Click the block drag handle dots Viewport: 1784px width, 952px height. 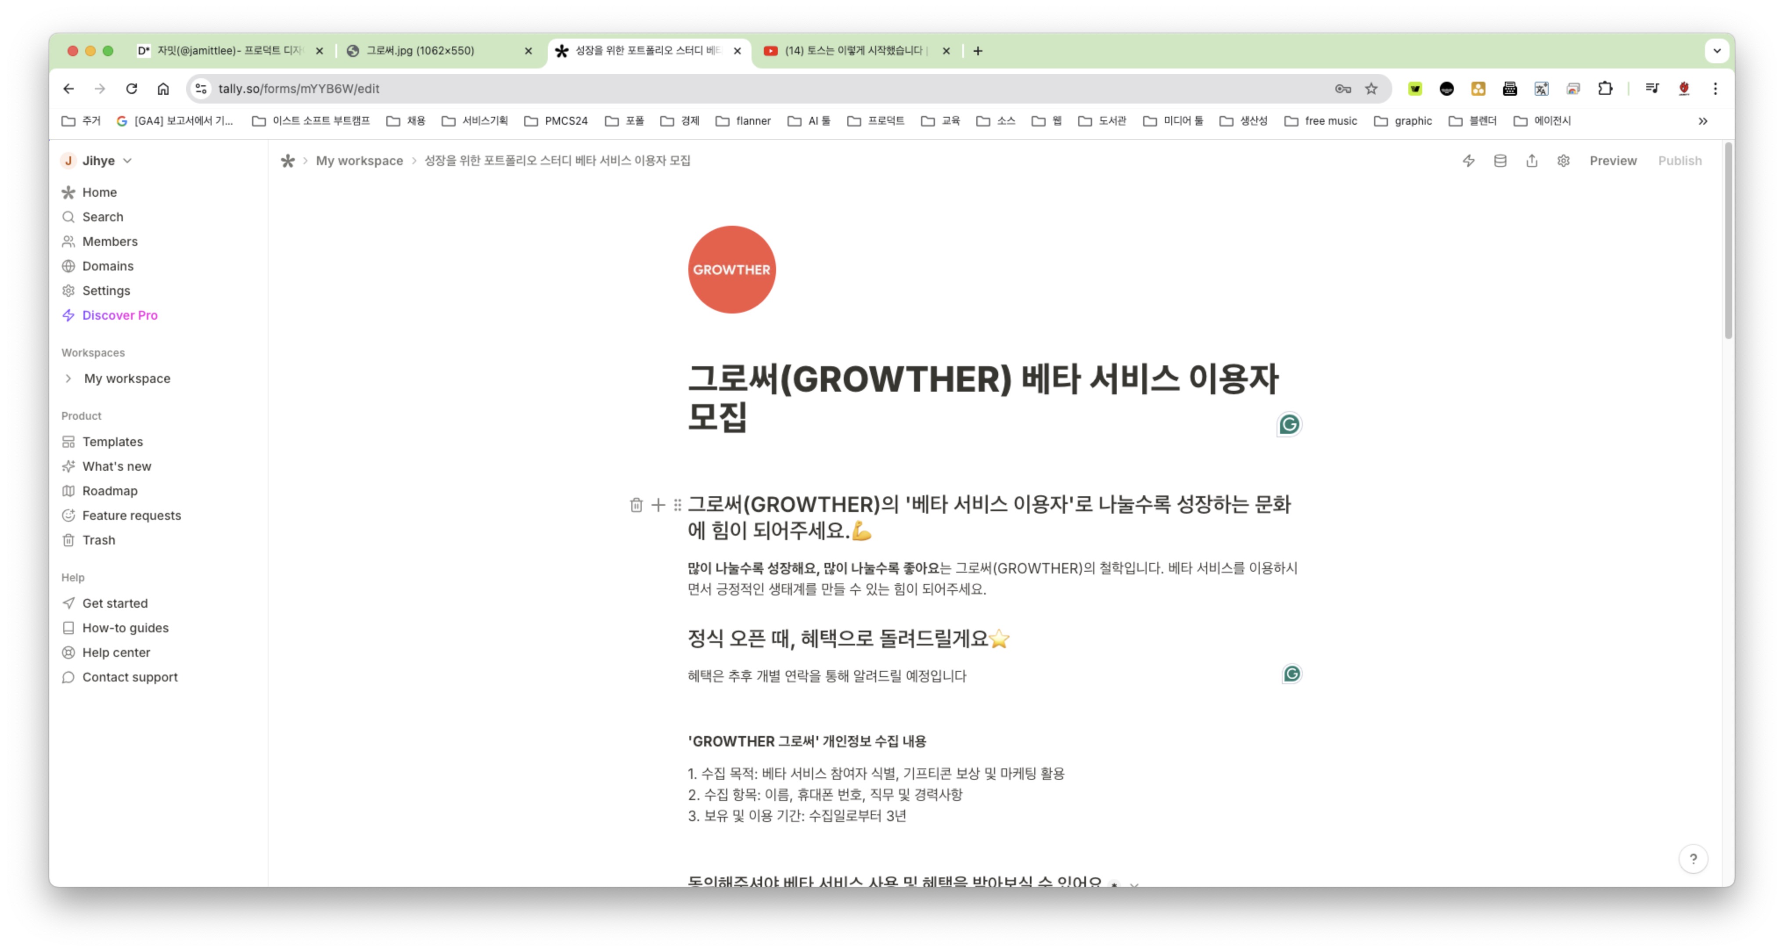[x=677, y=505]
